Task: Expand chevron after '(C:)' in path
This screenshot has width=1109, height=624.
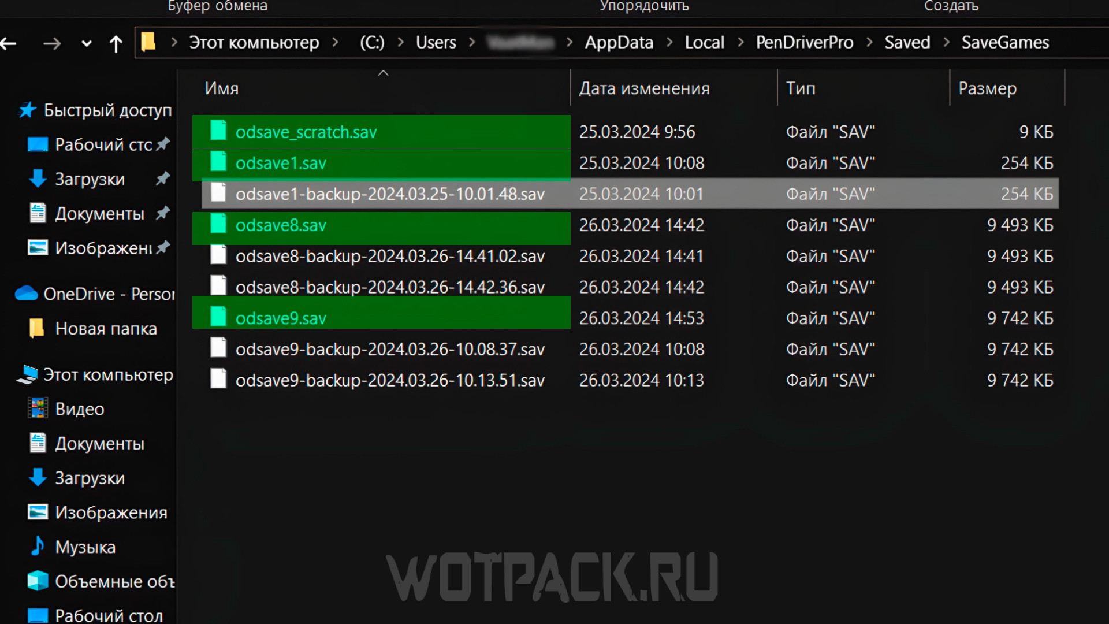Action: pyautogui.click(x=401, y=42)
